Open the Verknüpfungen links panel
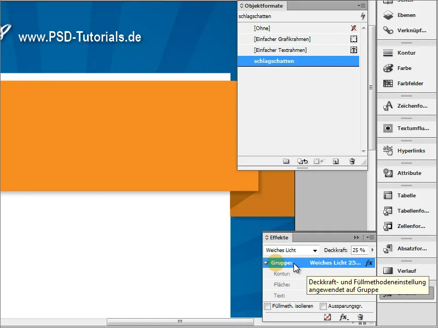The width and height of the screenshot is (438, 328). pos(406,31)
